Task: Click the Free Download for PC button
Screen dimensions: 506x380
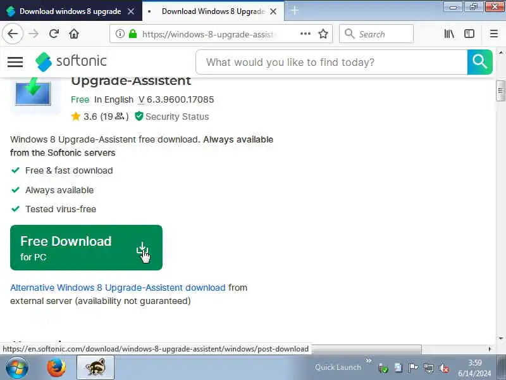Action: pyautogui.click(x=86, y=248)
